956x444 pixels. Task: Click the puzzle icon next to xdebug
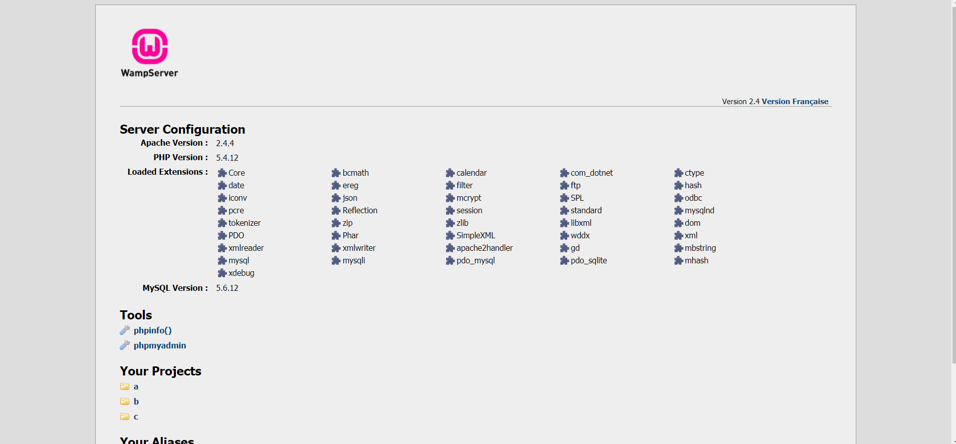pyautogui.click(x=222, y=273)
